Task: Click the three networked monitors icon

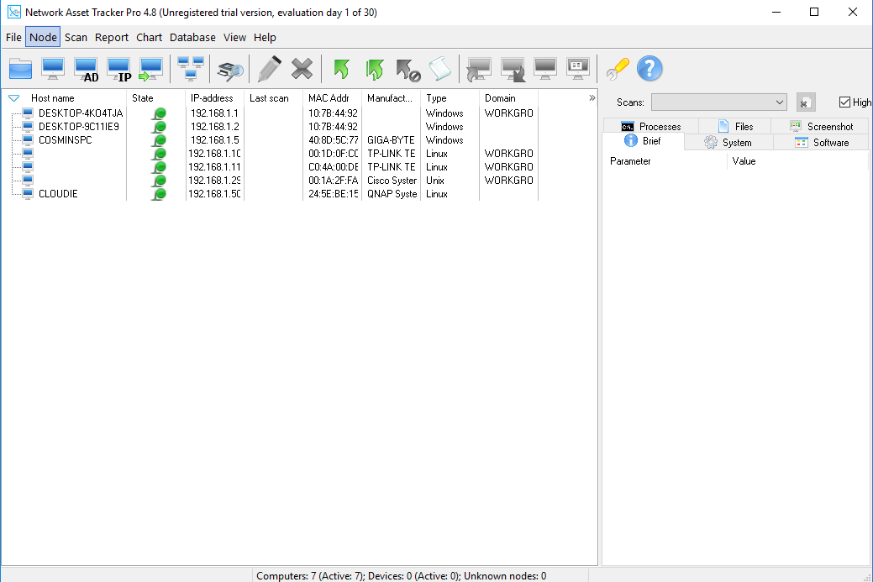Action: (x=191, y=69)
